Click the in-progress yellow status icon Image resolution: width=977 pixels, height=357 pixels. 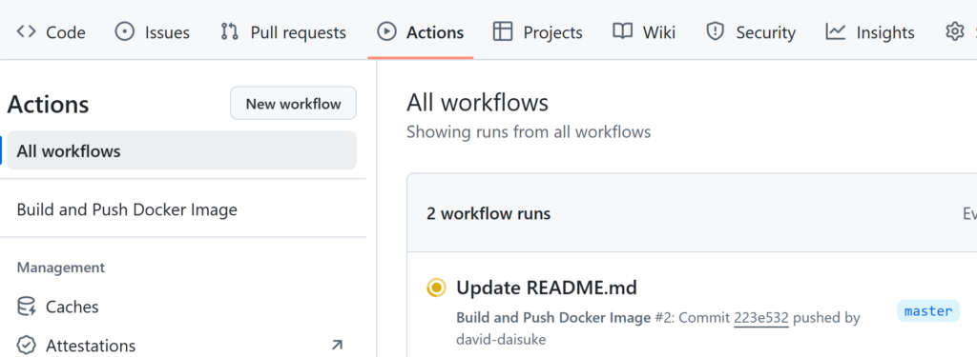point(436,288)
